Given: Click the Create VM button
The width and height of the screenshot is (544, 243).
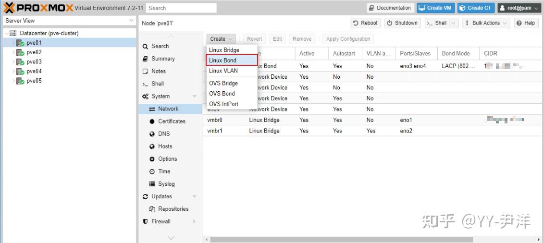Looking at the screenshot, I should click(x=436, y=8).
